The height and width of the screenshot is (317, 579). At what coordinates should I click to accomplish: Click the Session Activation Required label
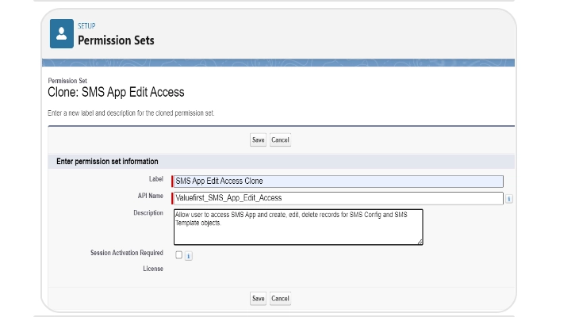[127, 253]
